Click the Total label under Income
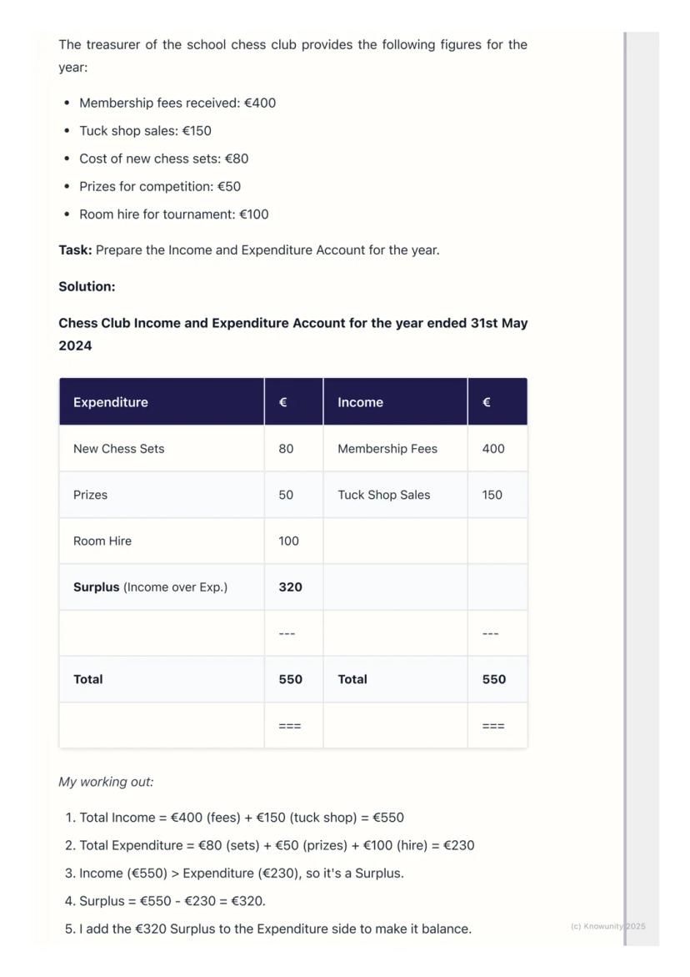This screenshot has width=690, height=977. [x=352, y=679]
